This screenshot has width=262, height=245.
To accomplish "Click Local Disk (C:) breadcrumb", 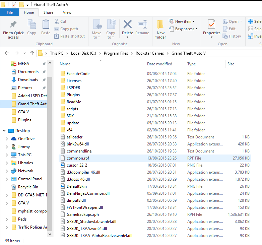I will 83,53.
